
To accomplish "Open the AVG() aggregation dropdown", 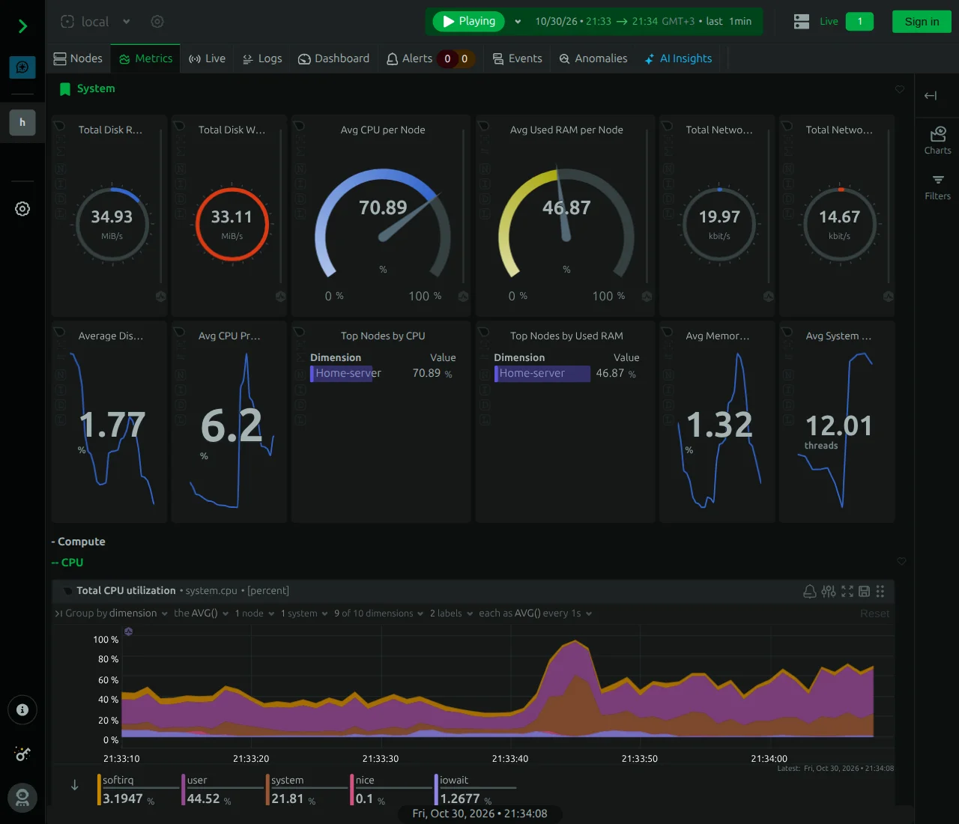I will (x=202, y=614).
